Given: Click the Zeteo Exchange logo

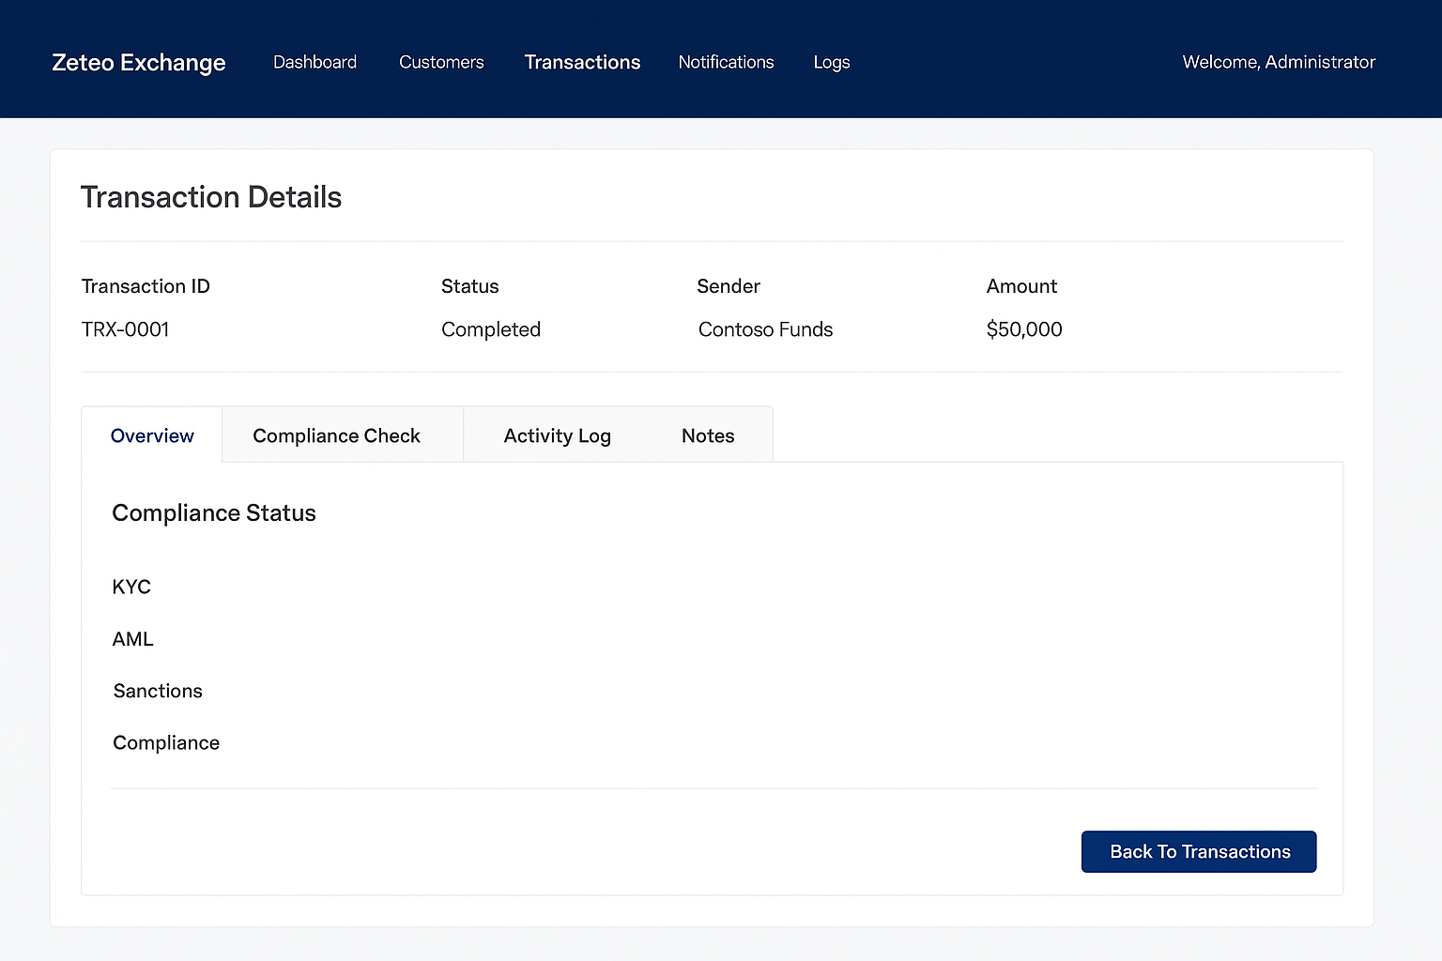Looking at the screenshot, I should [138, 62].
